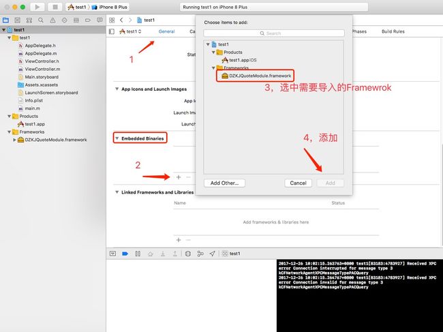The image size is (443, 332).
Task: Collapse Products group in navigator
Action: (9, 116)
